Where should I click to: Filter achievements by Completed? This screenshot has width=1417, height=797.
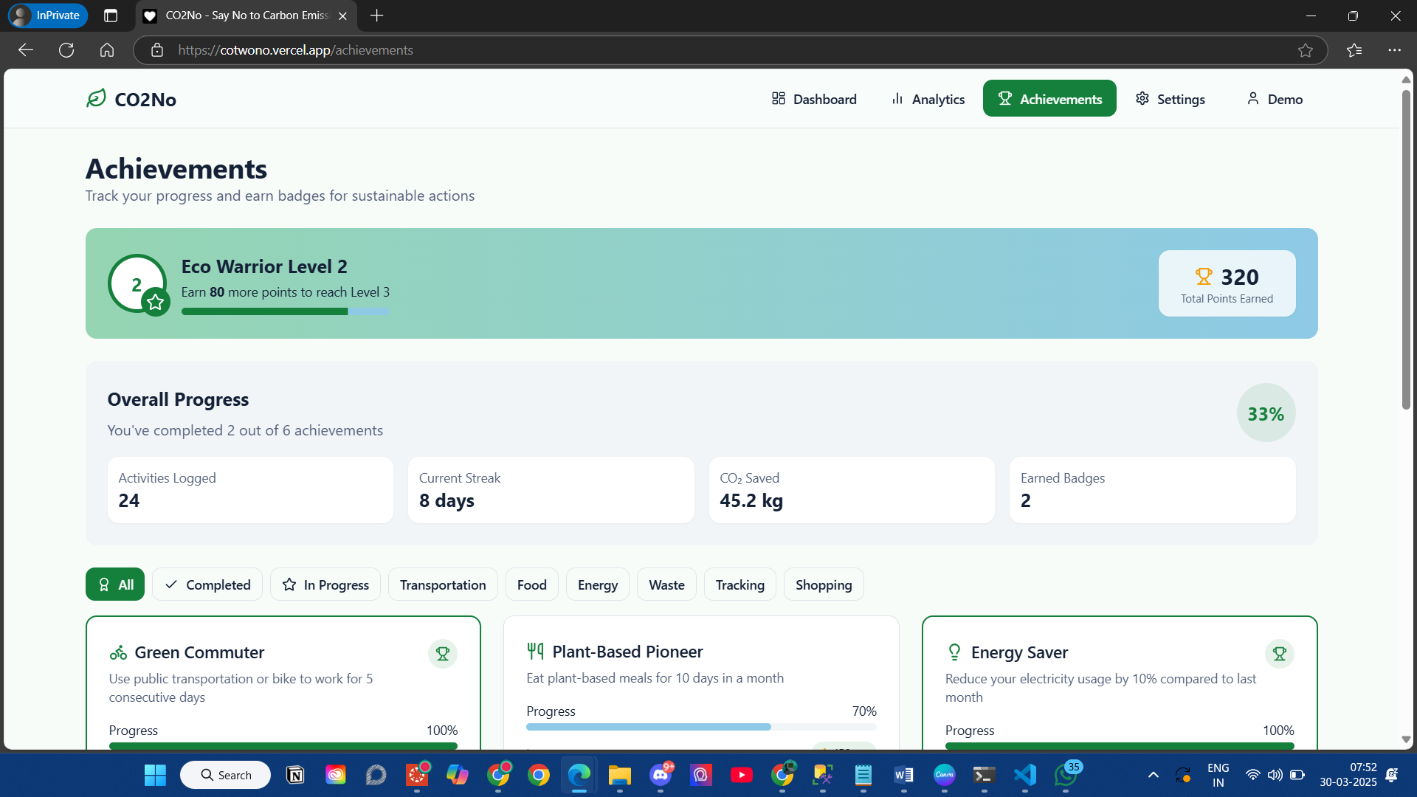(x=207, y=584)
